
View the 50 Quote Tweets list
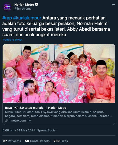pyautogui.click(x=37, y=141)
